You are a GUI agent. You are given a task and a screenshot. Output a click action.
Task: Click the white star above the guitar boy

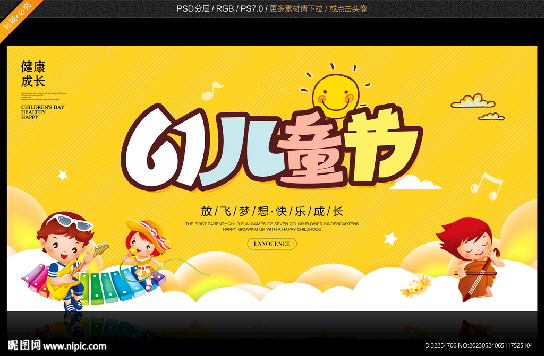point(63,175)
